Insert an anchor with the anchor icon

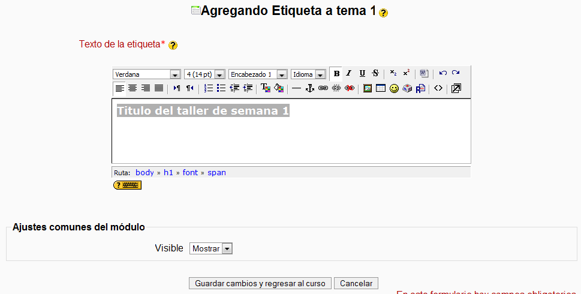click(x=310, y=88)
